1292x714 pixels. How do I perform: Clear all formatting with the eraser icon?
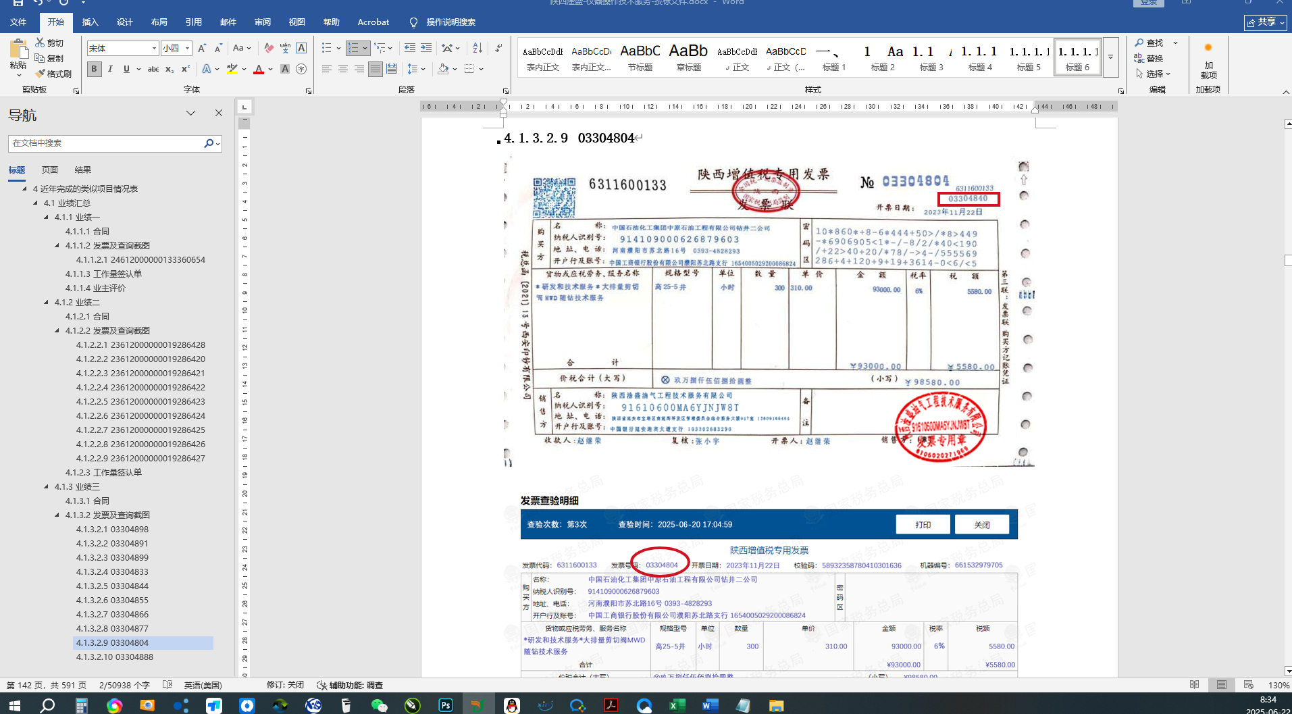tap(269, 48)
